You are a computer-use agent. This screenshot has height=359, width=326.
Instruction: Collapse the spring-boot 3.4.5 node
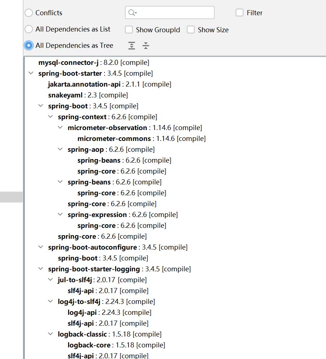(41, 106)
